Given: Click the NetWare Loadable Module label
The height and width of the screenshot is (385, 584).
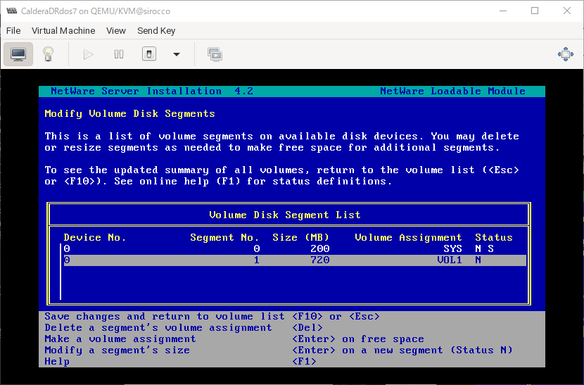Looking at the screenshot, I should pos(452,91).
